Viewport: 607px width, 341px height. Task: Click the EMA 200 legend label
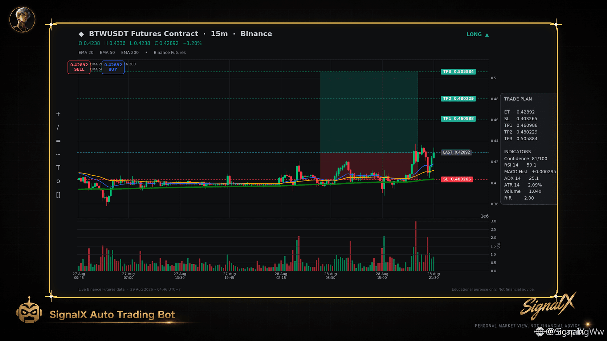tap(130, 53)
